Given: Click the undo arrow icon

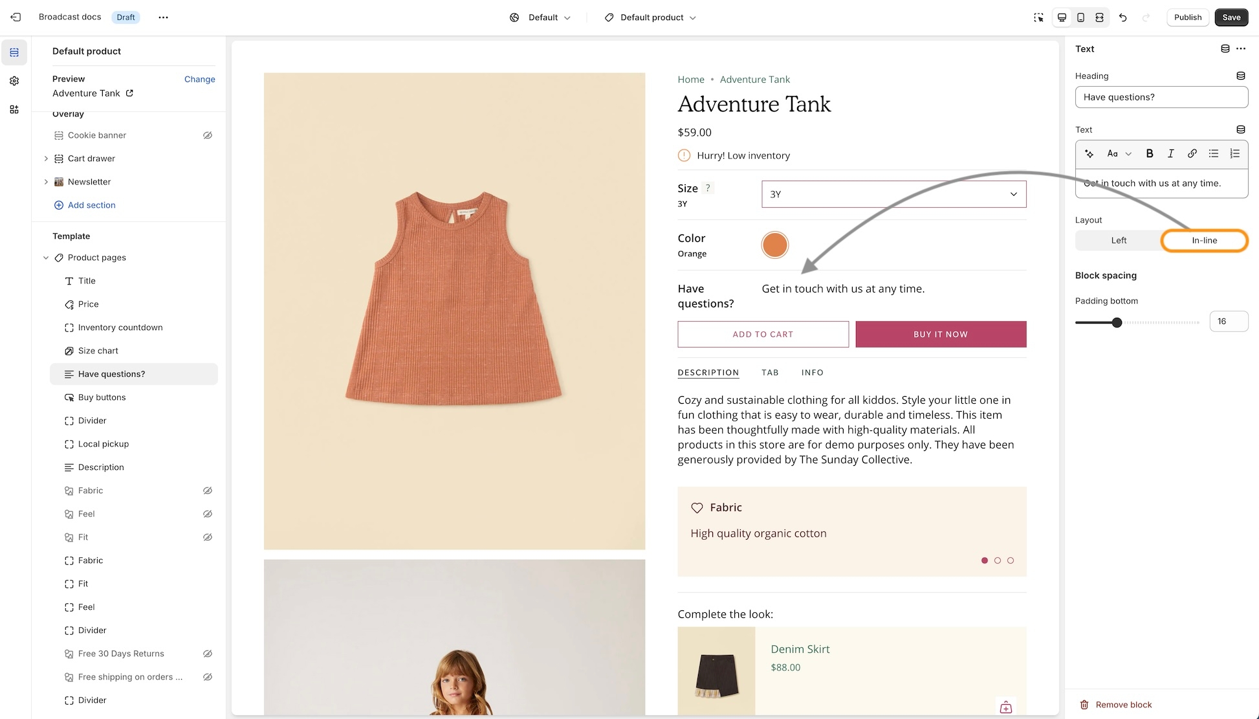Looking at the screenshot, I should pyautogui.click(x=1122, y=17).
